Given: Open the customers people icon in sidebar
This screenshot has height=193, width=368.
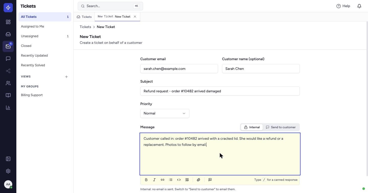Looking at the screenshot, I should 8,83.
